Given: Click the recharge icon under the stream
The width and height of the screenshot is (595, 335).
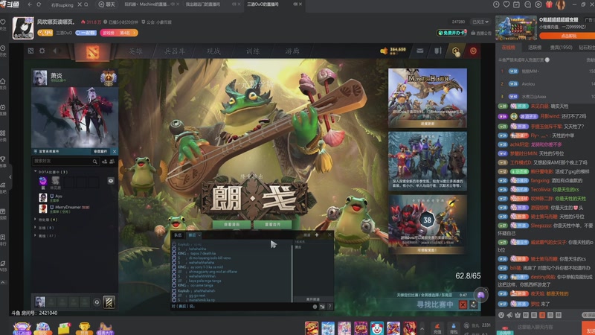Looking at the screenshot, I should click(x=437, y=328).
